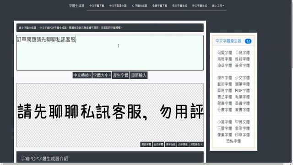This screenshot has width=293, height=165.
Task: Open the 玉璽字體 link
Action: pos(224,128)
